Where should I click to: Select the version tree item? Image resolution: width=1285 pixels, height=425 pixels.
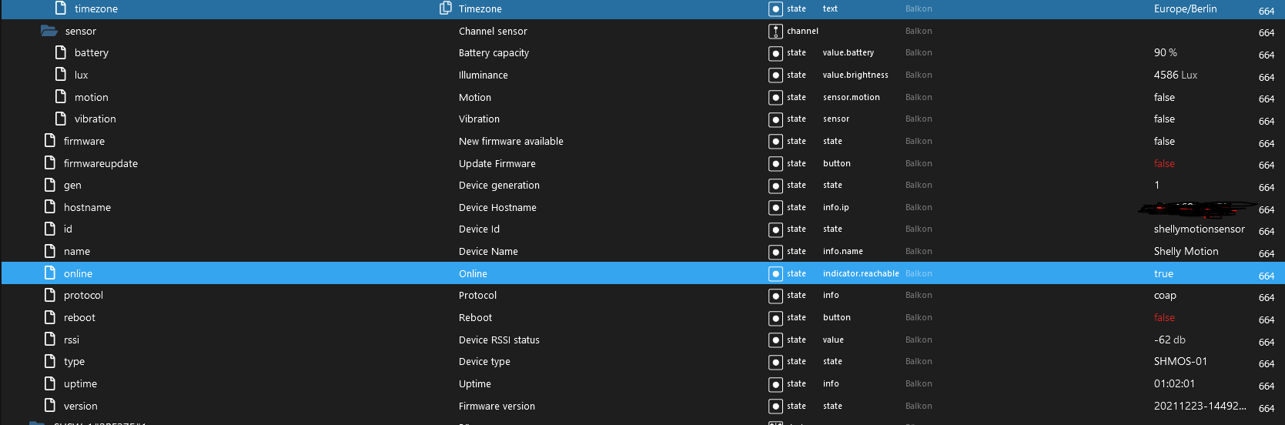[x=80, y=406]
